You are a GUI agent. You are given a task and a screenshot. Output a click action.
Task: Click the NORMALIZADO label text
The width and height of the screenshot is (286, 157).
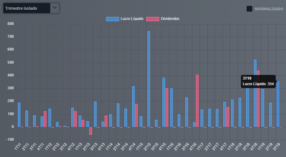pos(269,9)
